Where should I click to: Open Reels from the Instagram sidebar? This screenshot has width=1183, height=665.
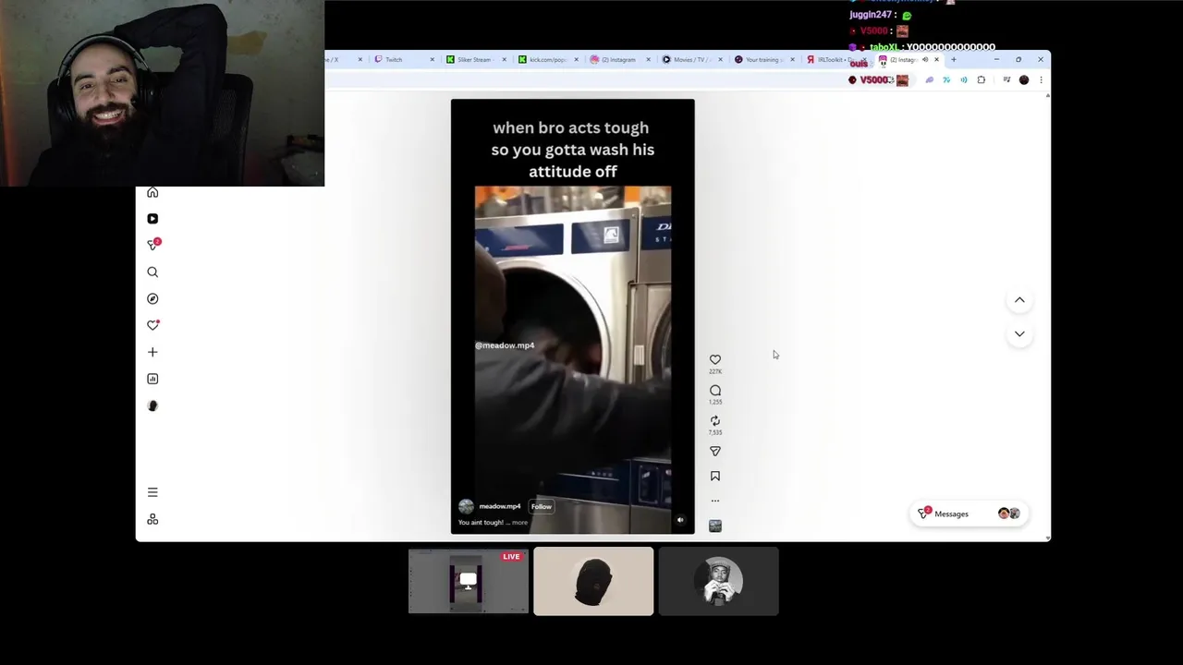tap(152, 219)
